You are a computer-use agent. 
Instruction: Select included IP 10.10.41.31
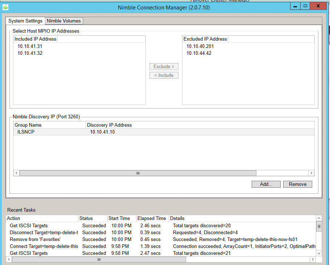(30, 46)
